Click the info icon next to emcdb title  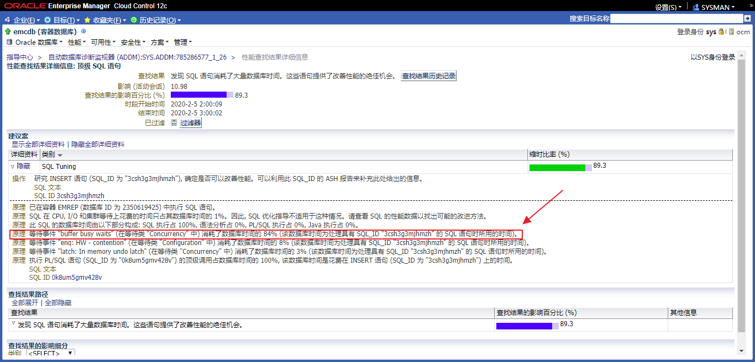(x=83, y=31)
